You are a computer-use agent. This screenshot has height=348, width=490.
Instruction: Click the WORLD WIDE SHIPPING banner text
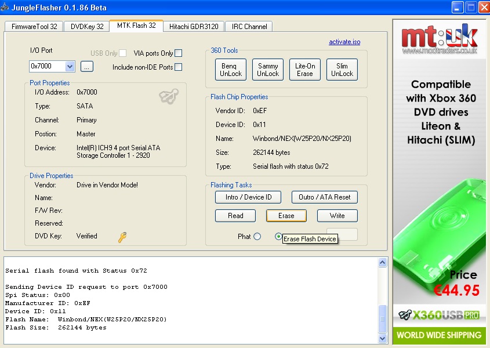click(x=439, y=335)
